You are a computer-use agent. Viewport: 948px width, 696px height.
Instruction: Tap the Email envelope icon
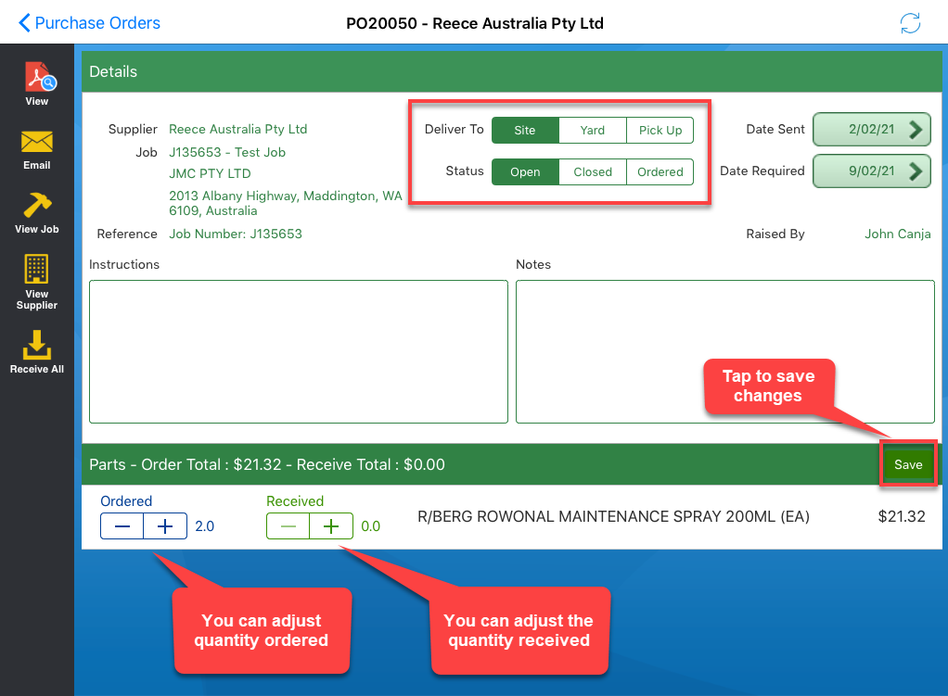37,143
